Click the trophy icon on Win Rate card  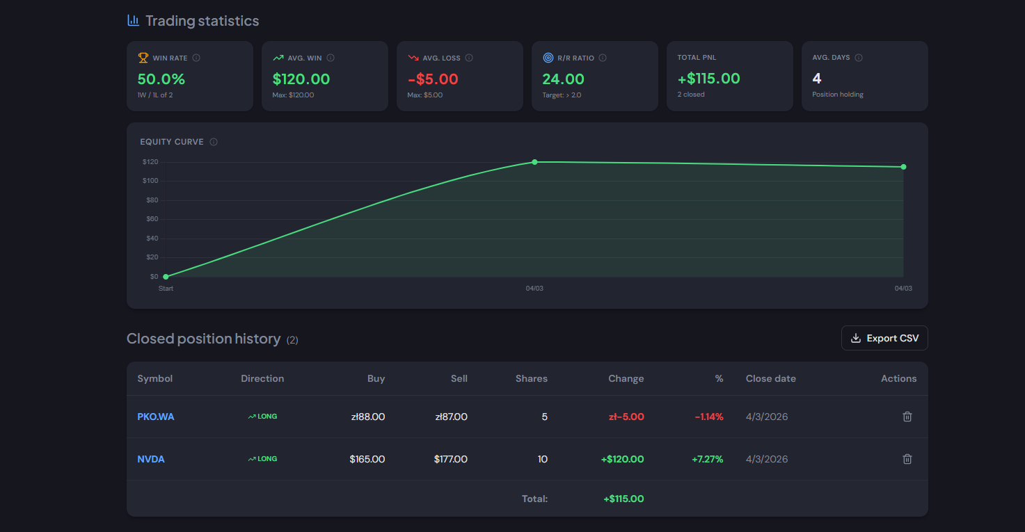tap(143, 57)
